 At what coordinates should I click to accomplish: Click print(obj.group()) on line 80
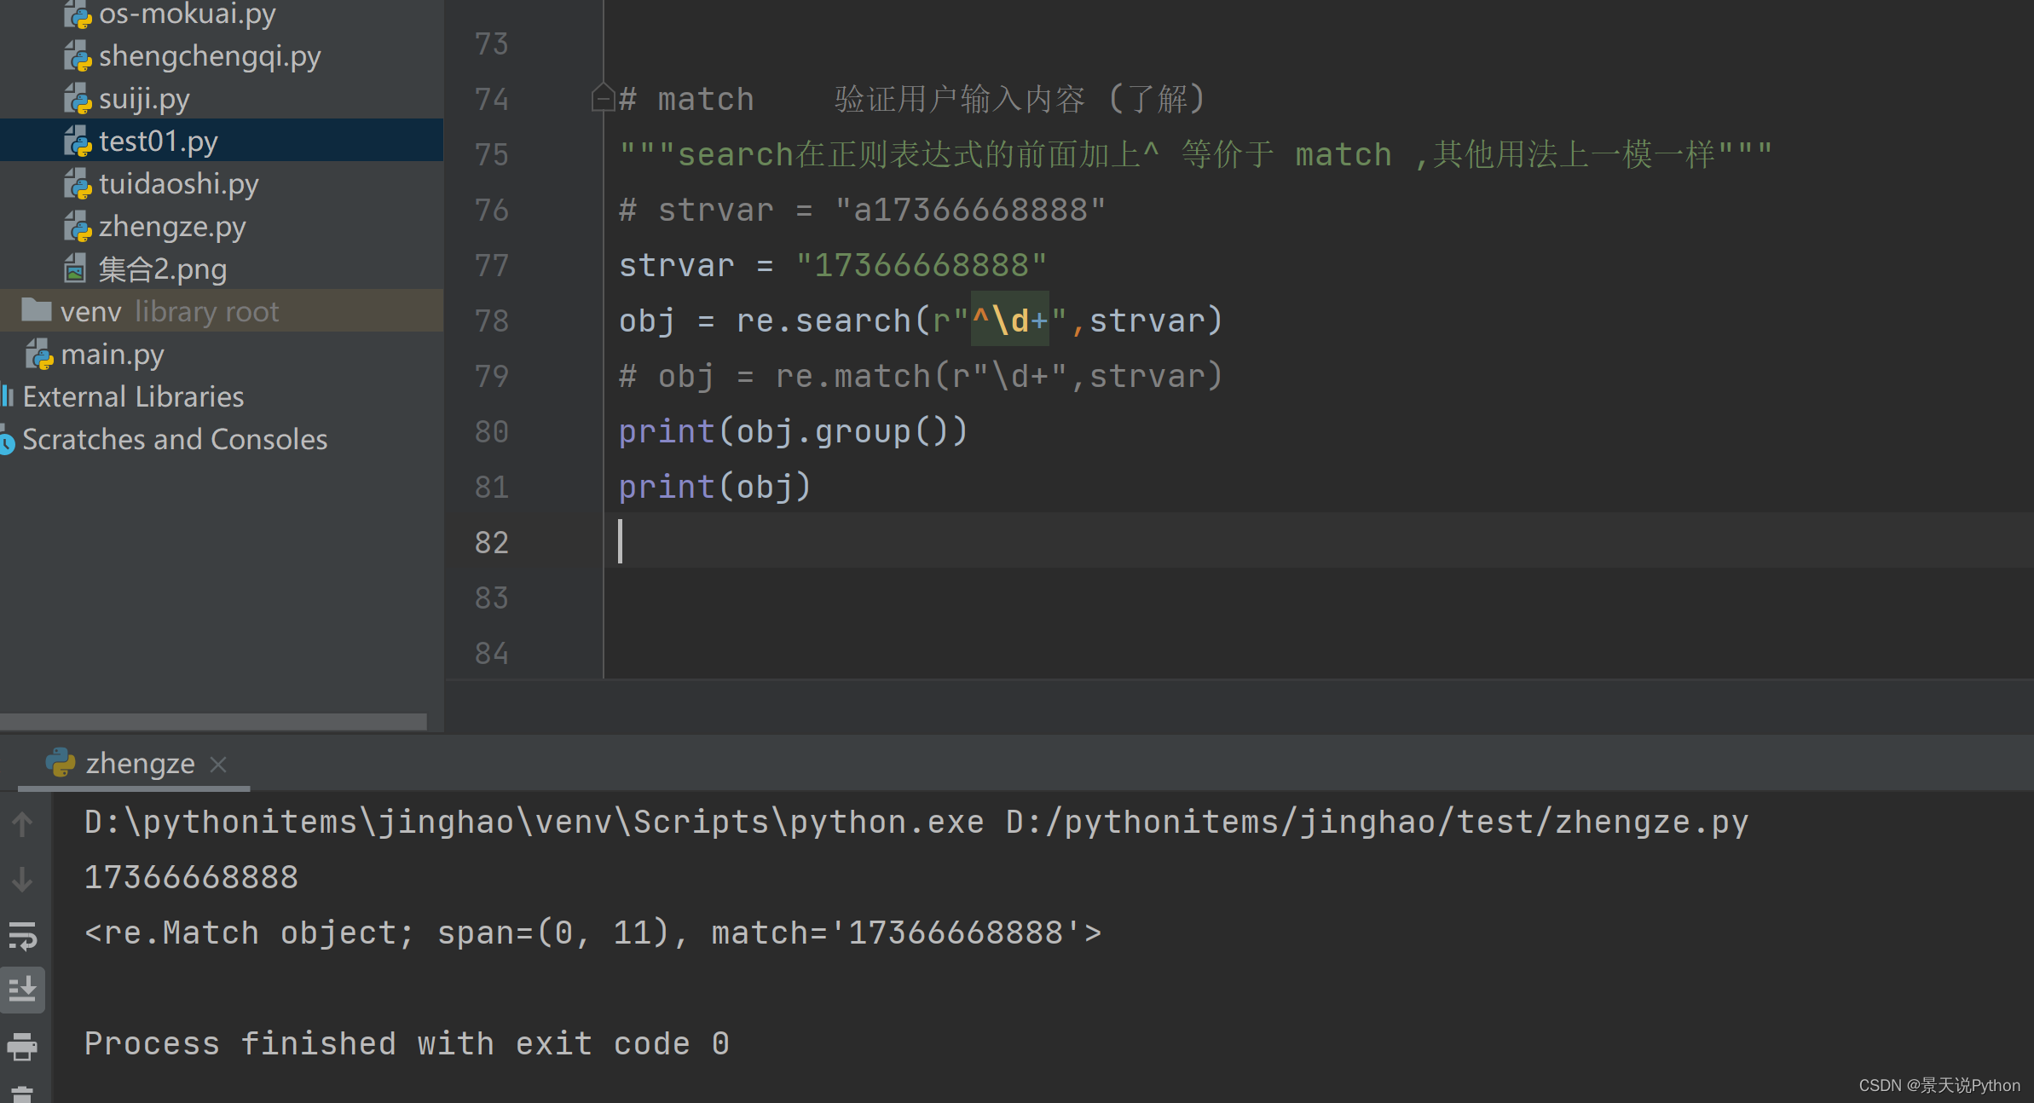point(794,431)
